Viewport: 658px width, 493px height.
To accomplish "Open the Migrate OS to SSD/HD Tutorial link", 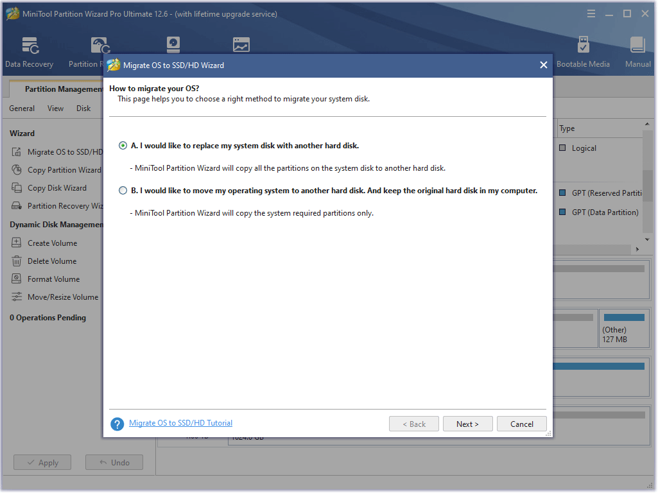I will [x=180, y=423].
